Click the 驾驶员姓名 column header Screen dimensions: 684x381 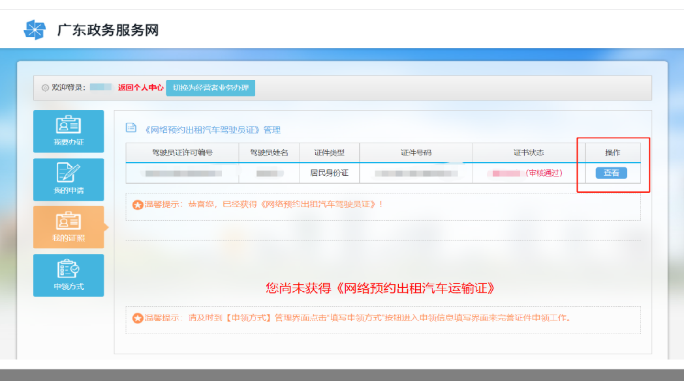tap(269, 153)
